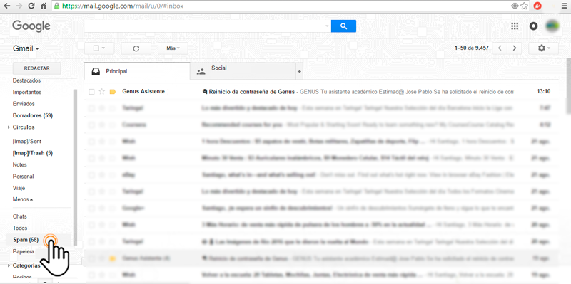Open Google notifications bell

[x=533, y=26]
